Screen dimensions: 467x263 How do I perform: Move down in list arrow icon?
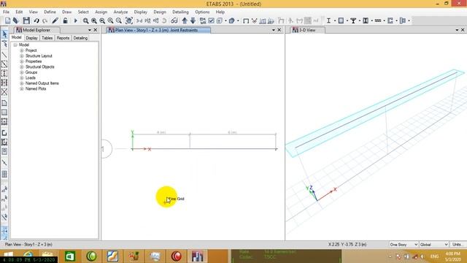click(x=193, y=20)
